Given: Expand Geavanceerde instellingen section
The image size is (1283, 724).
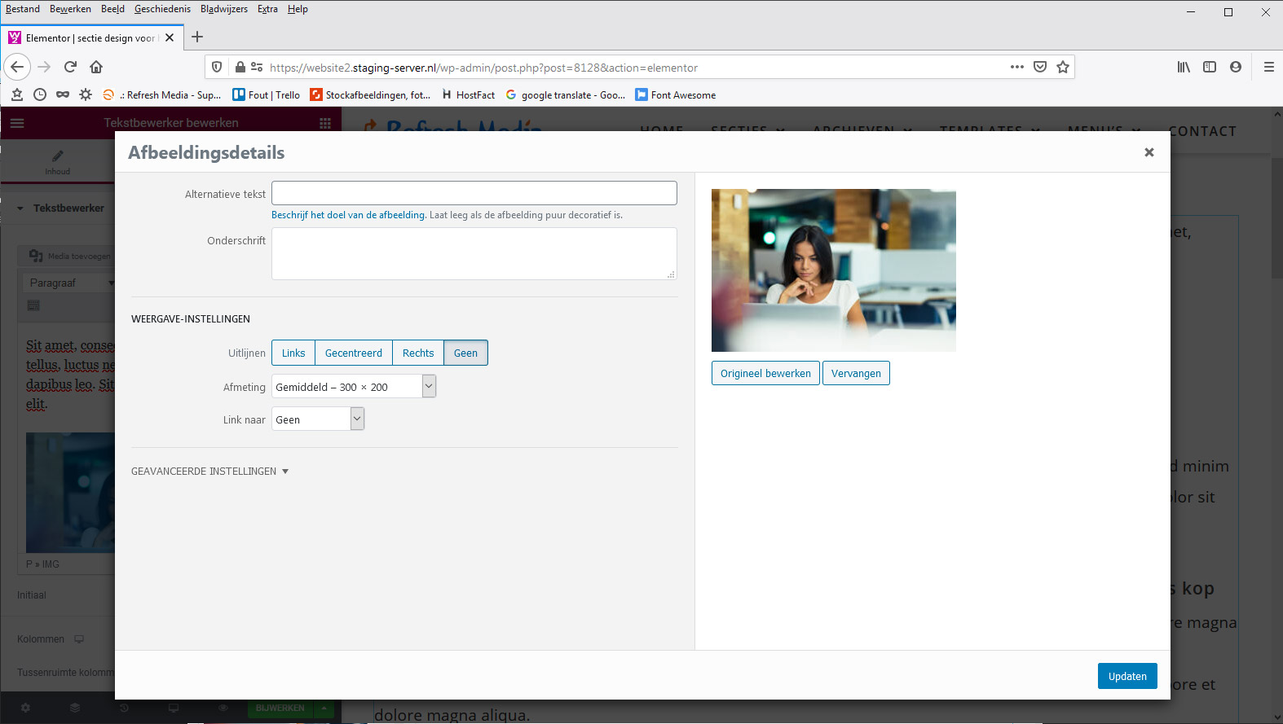Looking at the screenshot, I should pos(209,472).
